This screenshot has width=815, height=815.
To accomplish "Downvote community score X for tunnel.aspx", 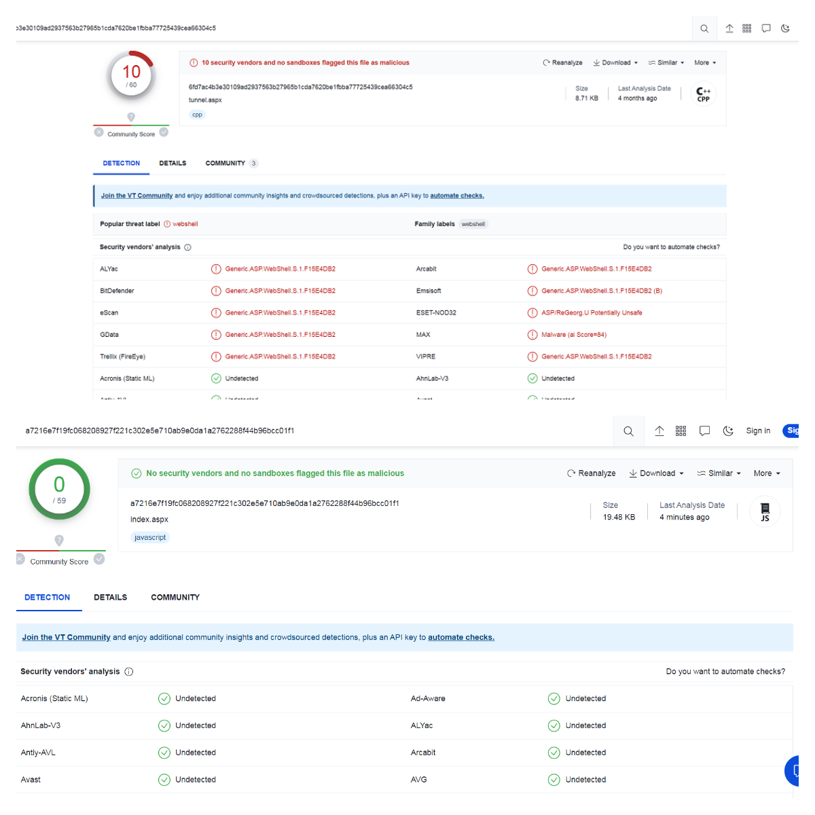I will (99, 132).
